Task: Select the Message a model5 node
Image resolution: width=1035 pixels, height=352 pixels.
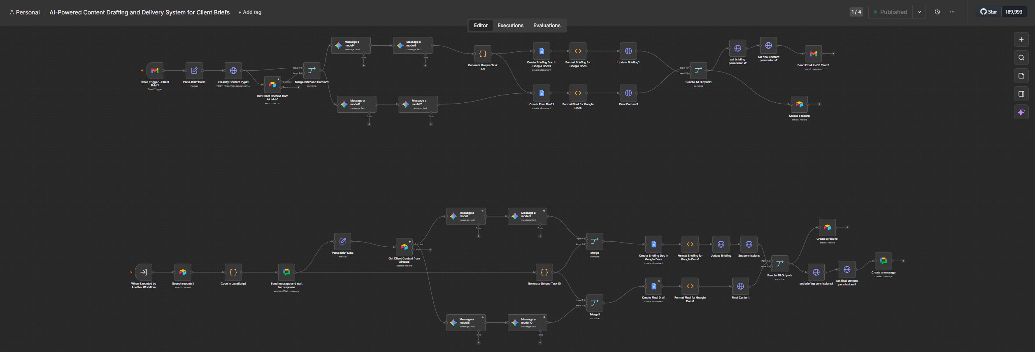Action: point(356,104)
